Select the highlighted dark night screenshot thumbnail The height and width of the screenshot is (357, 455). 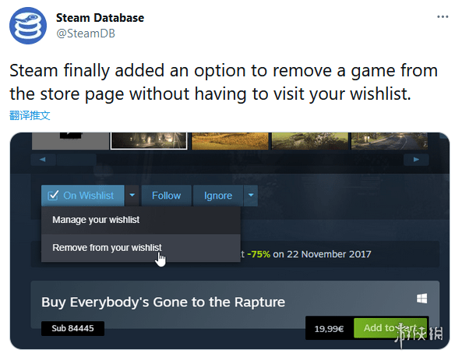pyautogui.click(x=149, y=141)
